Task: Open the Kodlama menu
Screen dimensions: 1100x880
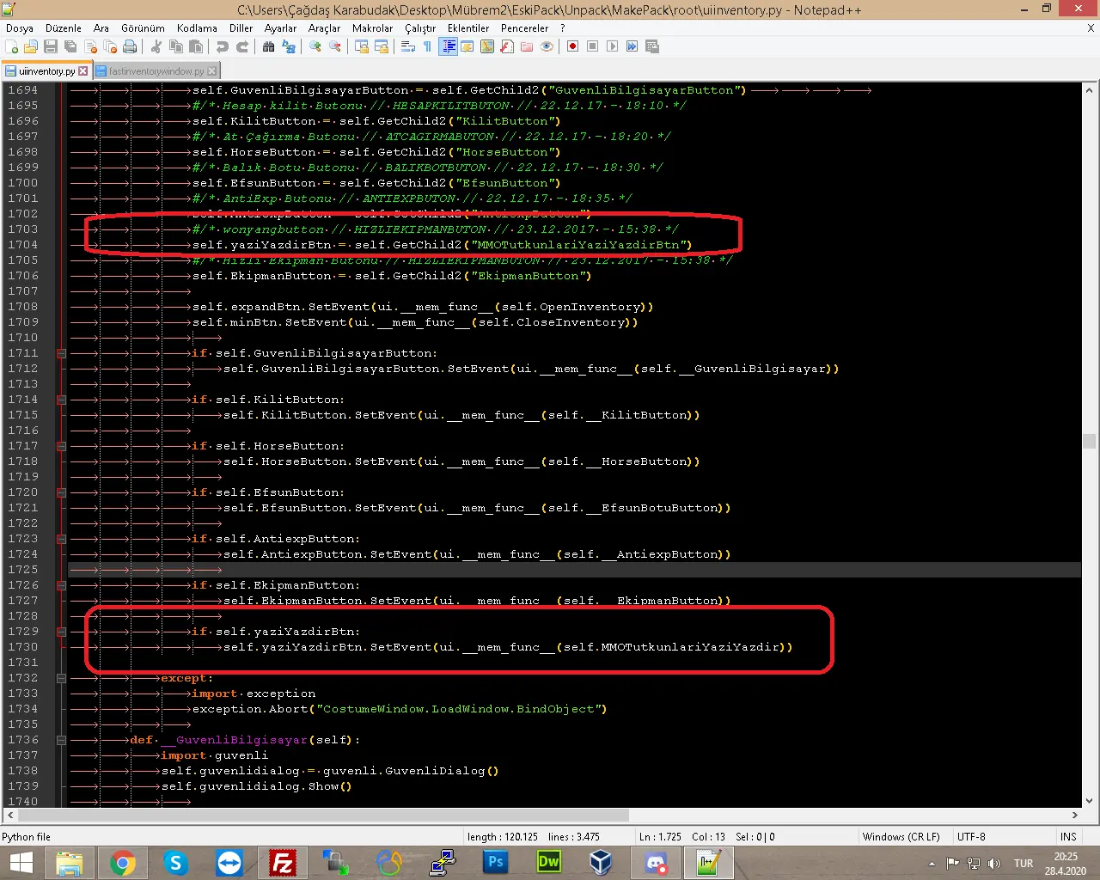Action: click(x=197, y=28)
